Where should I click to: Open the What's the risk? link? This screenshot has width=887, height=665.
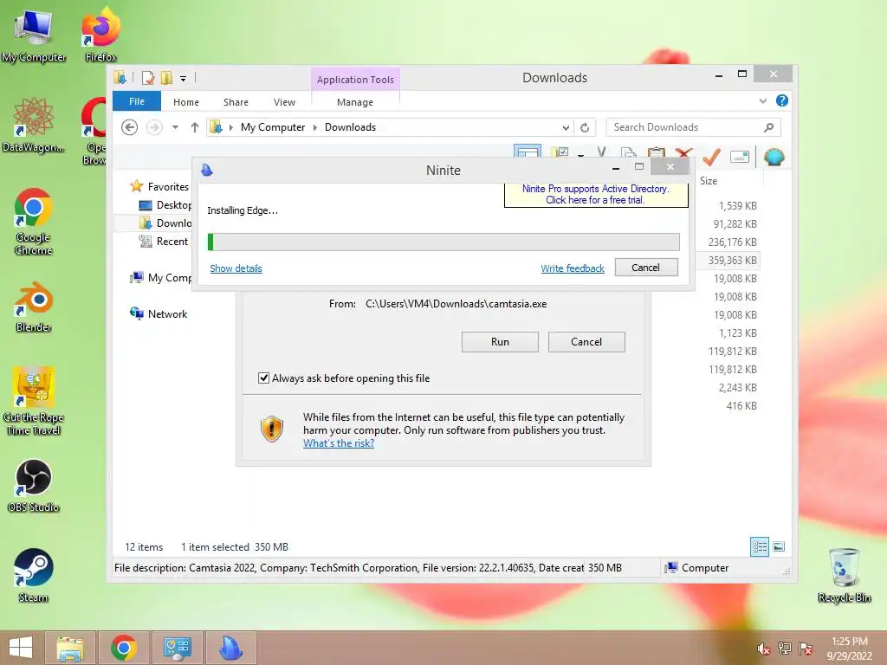tap(339, 443)
